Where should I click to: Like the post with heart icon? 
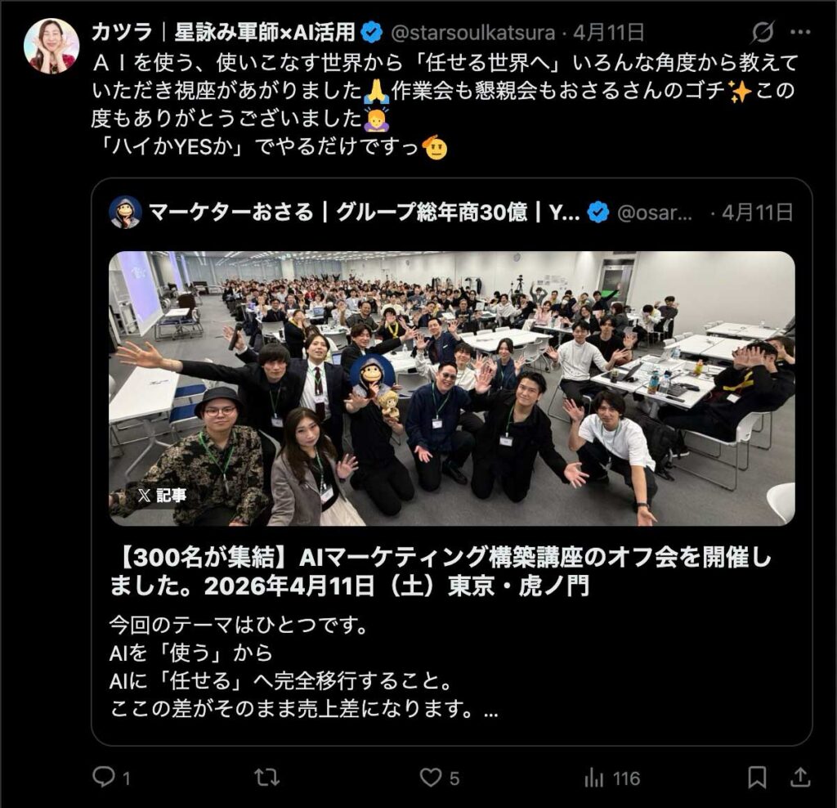click(x=430, y=778)
